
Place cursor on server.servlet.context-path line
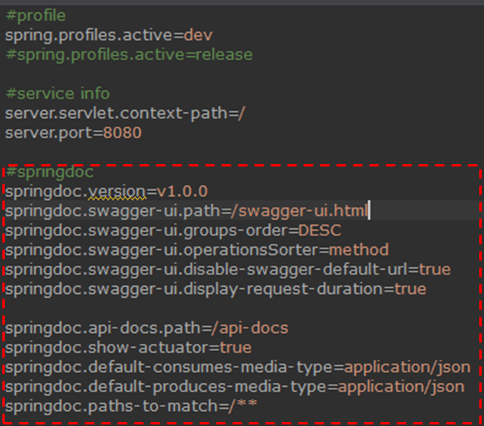(125, 113)
